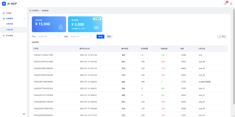Image resolution: width=235 pixels, height=117 pixels.
Task: Open the 工作台 sidebar menu item
Action: [9, 13]
